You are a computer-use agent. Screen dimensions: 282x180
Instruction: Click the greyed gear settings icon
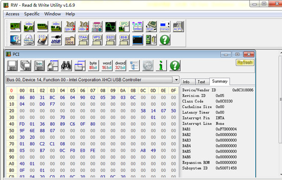[148, 65]
